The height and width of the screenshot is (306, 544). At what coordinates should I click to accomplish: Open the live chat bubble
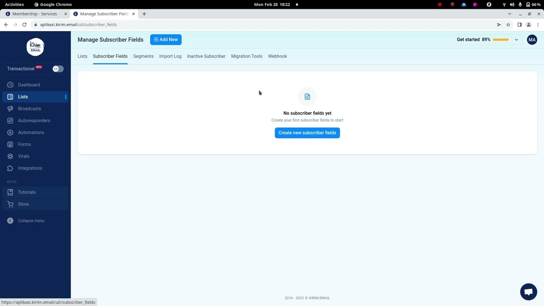[x=529, y=292]
